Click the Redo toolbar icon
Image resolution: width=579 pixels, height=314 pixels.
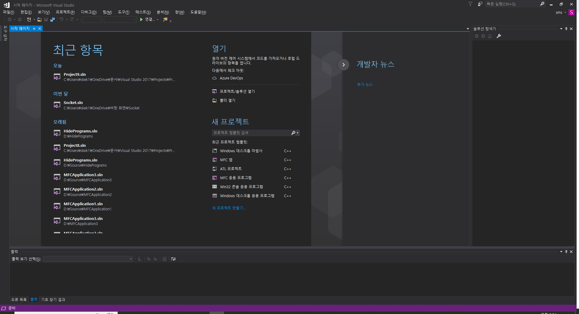coord(72,19)
